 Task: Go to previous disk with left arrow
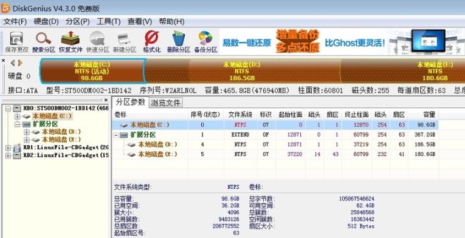[13, 63]
